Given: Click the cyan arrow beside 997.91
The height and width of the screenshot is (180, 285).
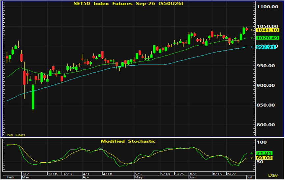Looking at the screenshot, I should [251, 47].
